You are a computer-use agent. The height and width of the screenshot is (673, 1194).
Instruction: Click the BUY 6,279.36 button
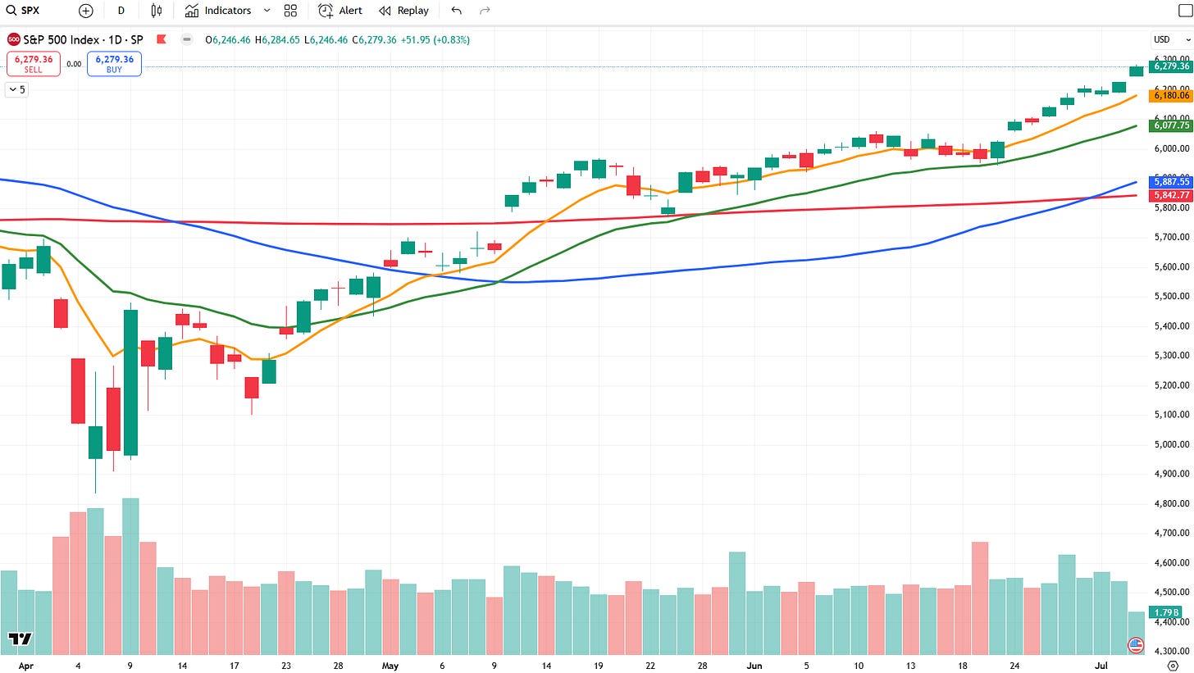pos(114,64)
